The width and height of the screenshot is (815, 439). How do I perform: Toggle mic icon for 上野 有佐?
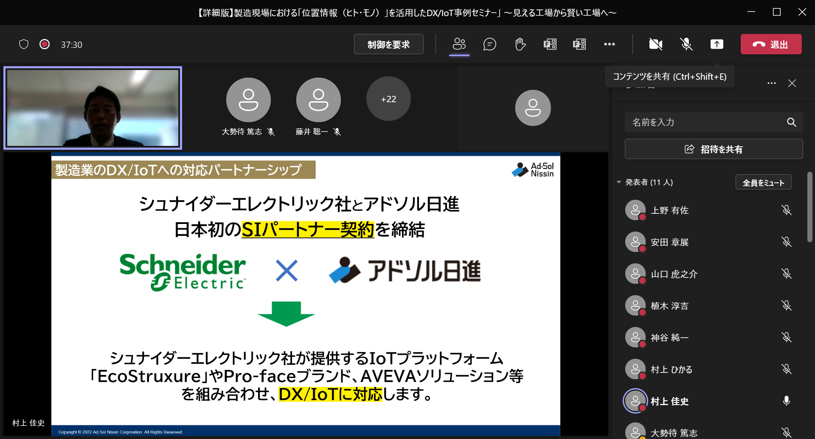[x=787, y=210]
